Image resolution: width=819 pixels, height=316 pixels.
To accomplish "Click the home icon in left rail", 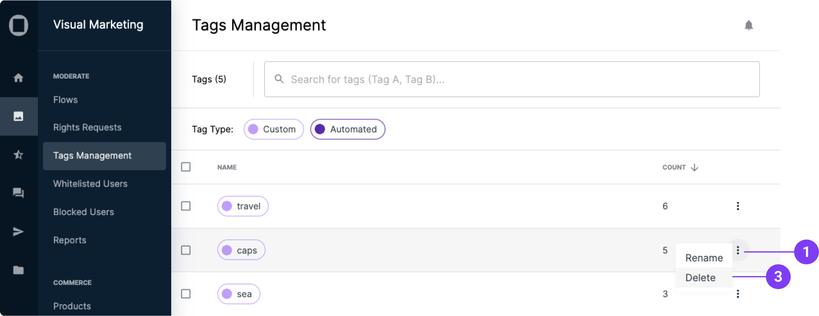I will 19,78.
